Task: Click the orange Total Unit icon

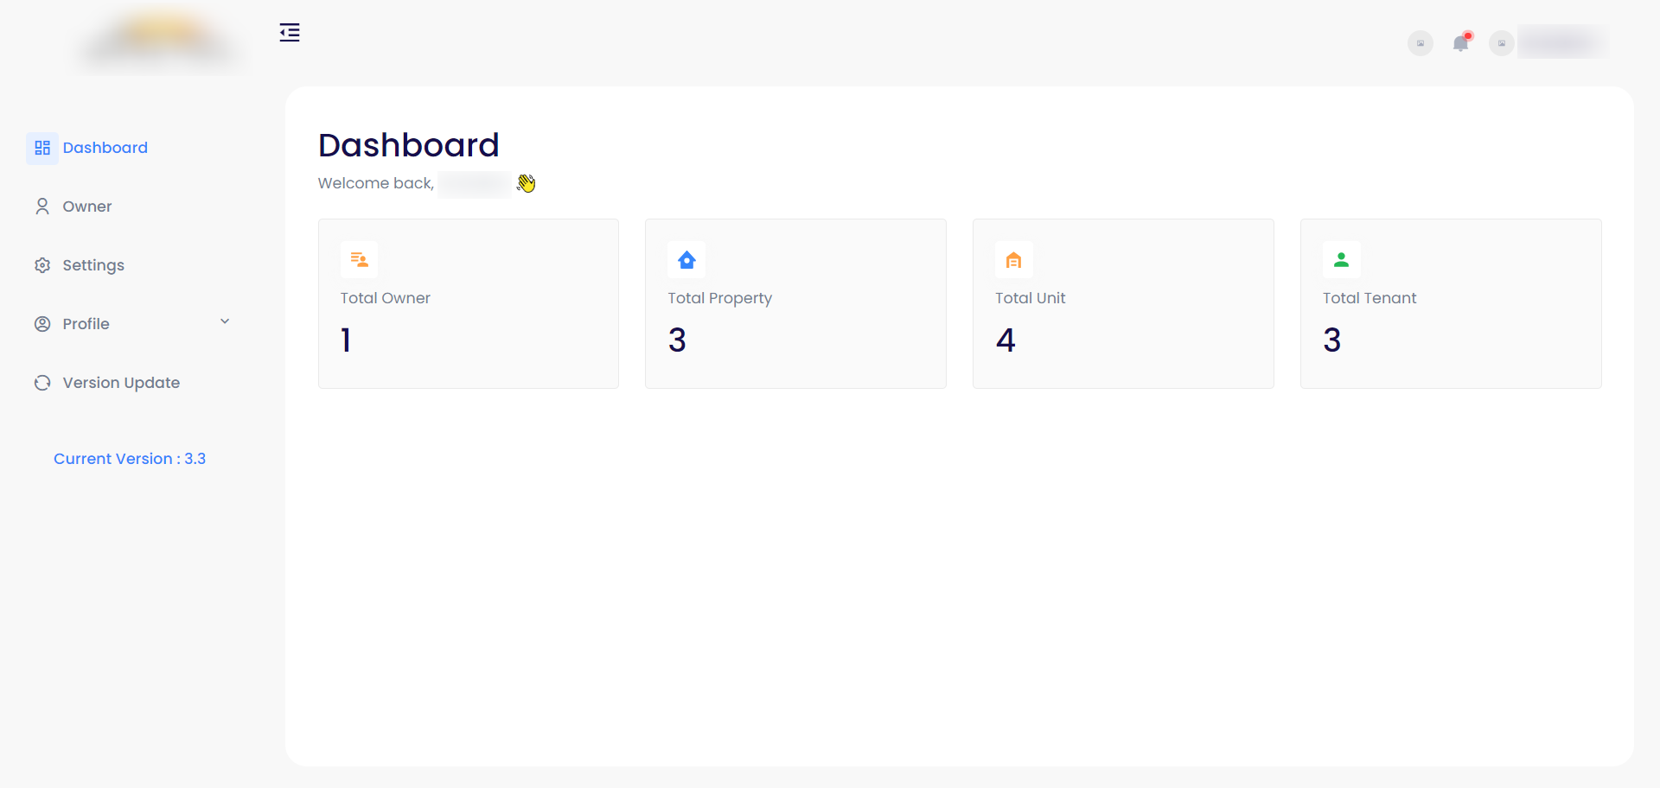Action: [x=1014, y=260]
